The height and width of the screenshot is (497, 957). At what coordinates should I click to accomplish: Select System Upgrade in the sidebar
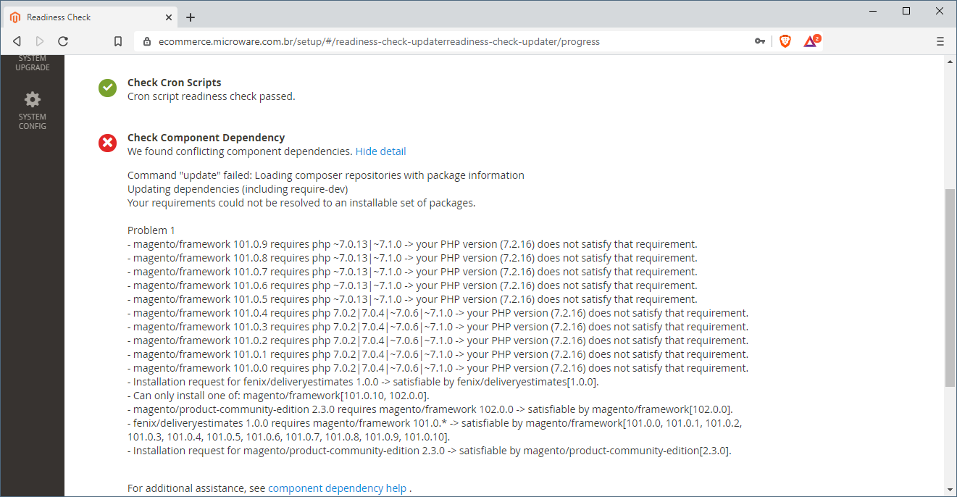(x=32, y=63)
